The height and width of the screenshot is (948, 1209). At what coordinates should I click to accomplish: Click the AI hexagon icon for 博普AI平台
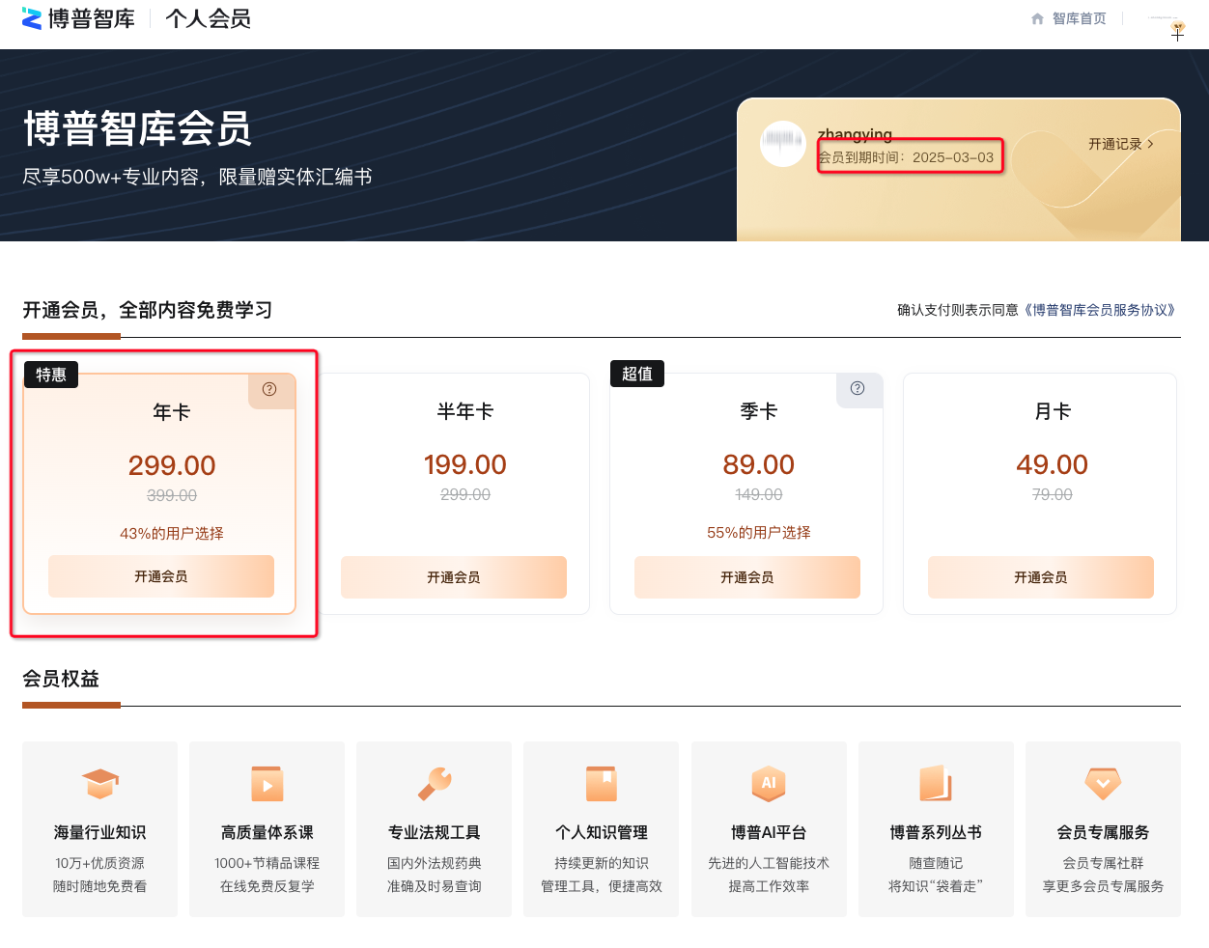pos(769,783)
